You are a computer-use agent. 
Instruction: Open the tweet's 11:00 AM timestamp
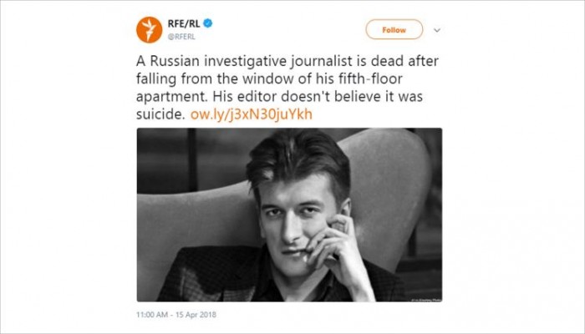(152, 315)
